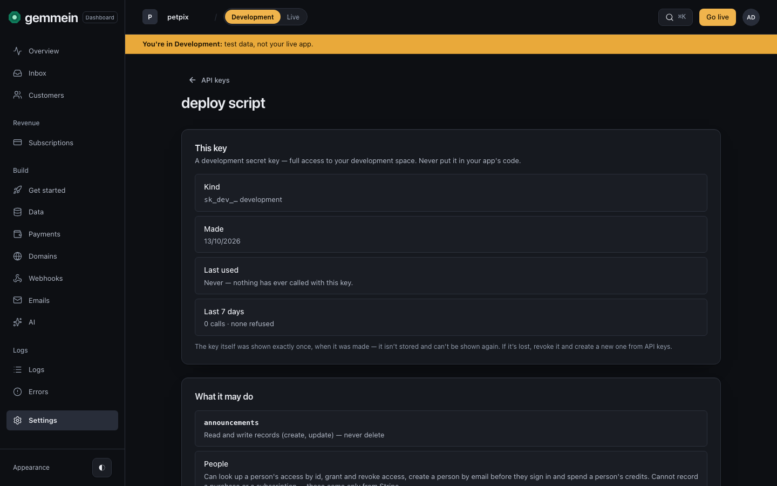
Task: Go to Customers via people icon
Action: tap(18, 95)
